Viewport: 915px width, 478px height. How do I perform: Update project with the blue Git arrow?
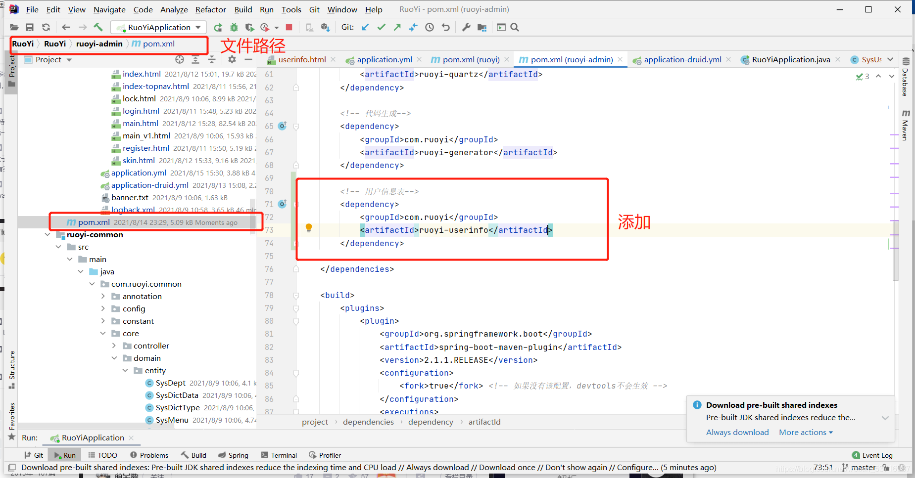click(365, 27)
